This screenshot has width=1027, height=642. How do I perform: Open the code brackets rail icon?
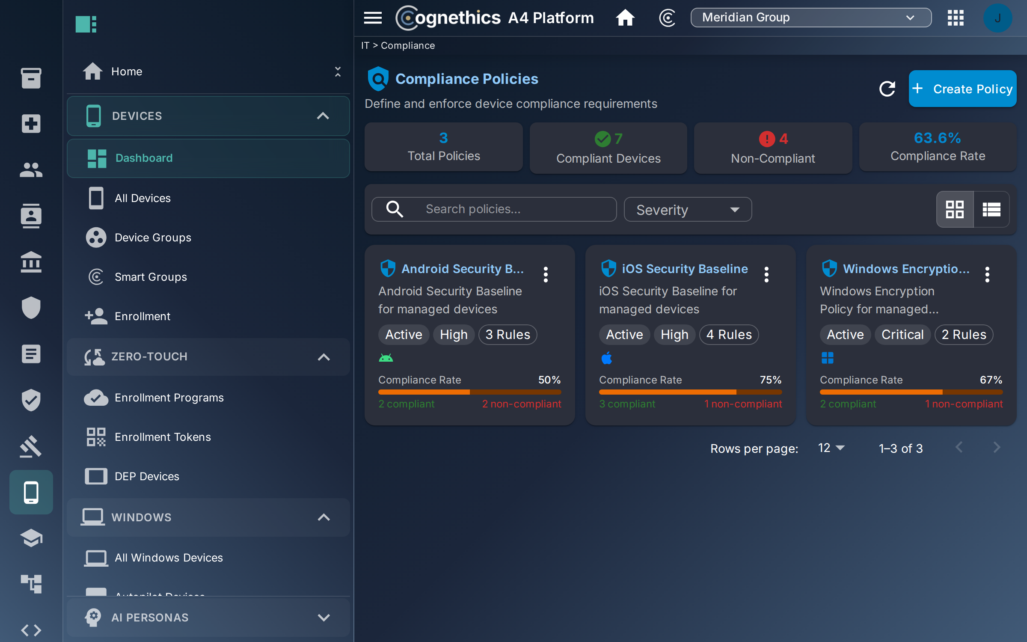tap(31, 630)
